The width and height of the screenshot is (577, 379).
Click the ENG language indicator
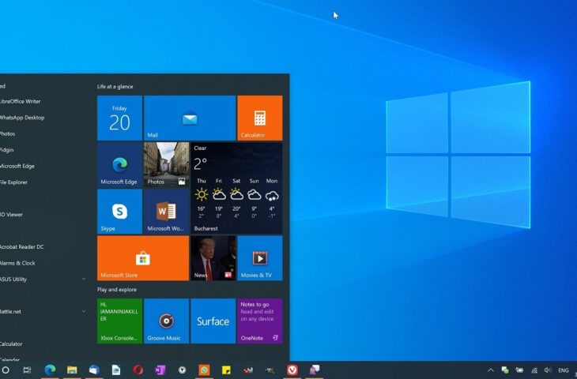pos(564,370)
